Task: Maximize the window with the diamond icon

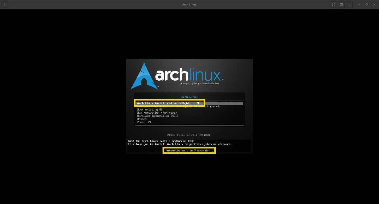Action: coord(366,4)
